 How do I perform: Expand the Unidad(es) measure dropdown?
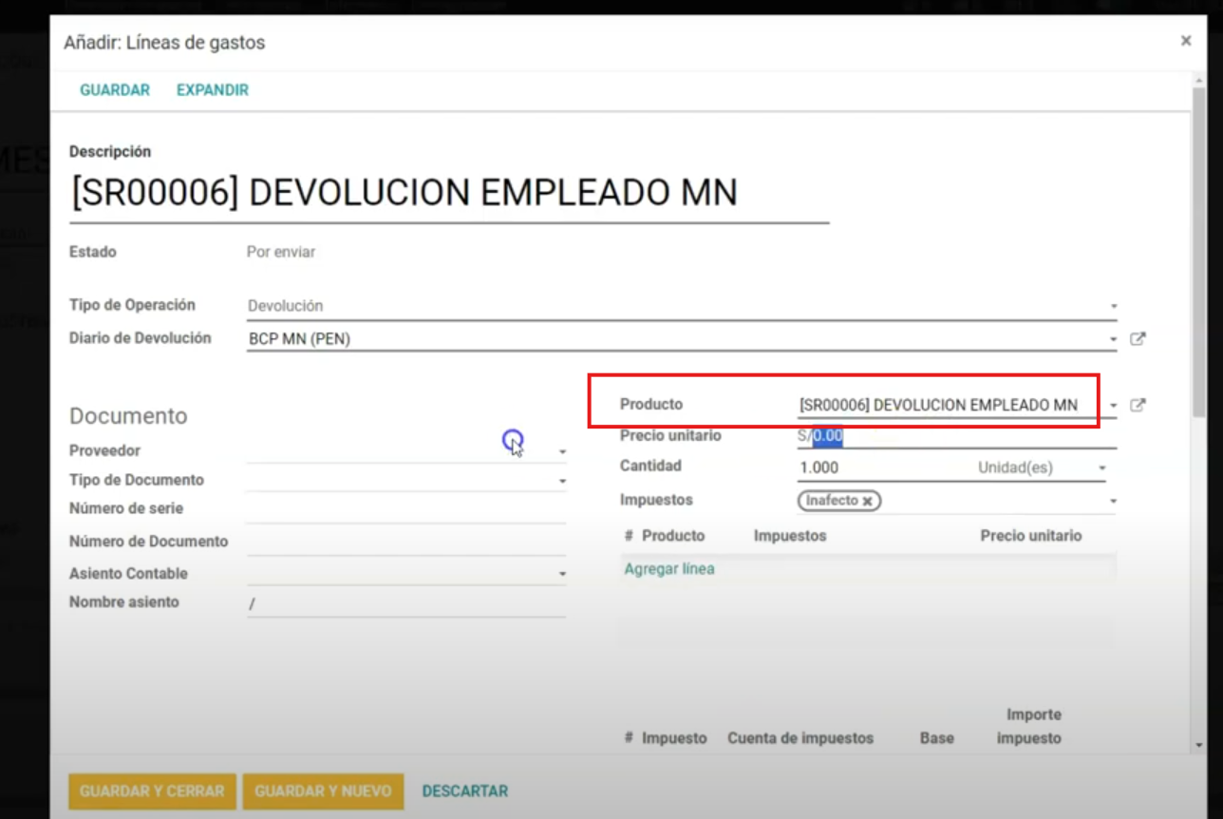pyautogui.click(x=1101, y=467)
